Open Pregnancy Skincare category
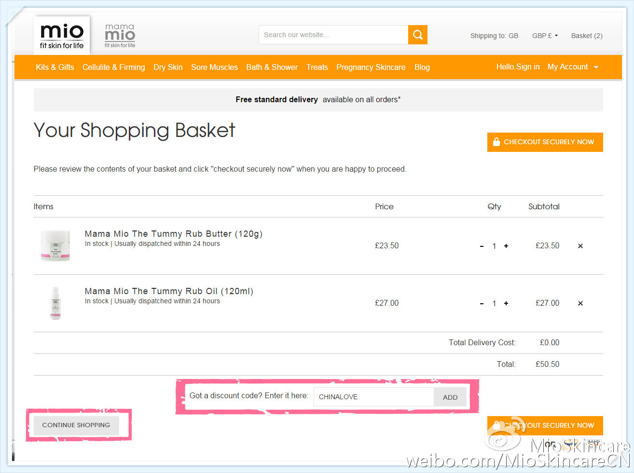The width and height of the screenshot is (634, 473). 371,67
